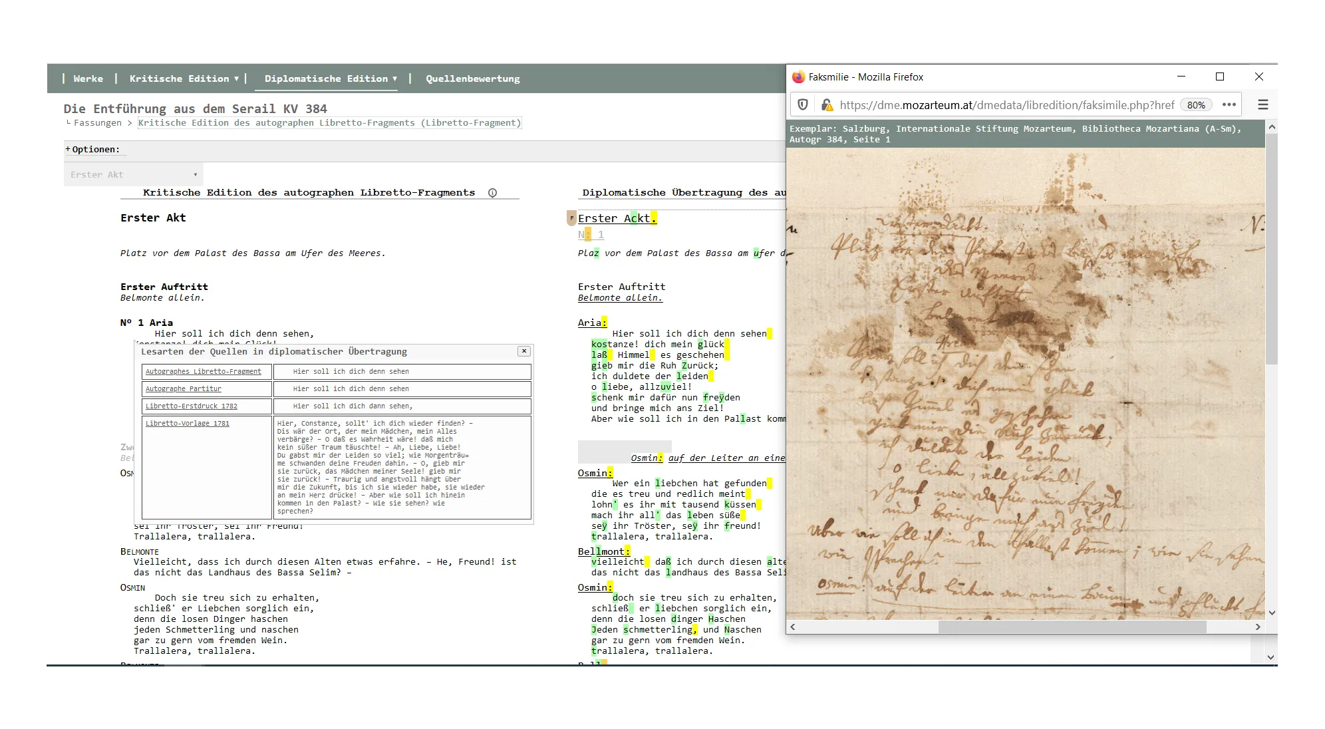
Task: Click the down arrow of facsimile vertical scrollbar
Action: click(x=1271, y=613)
